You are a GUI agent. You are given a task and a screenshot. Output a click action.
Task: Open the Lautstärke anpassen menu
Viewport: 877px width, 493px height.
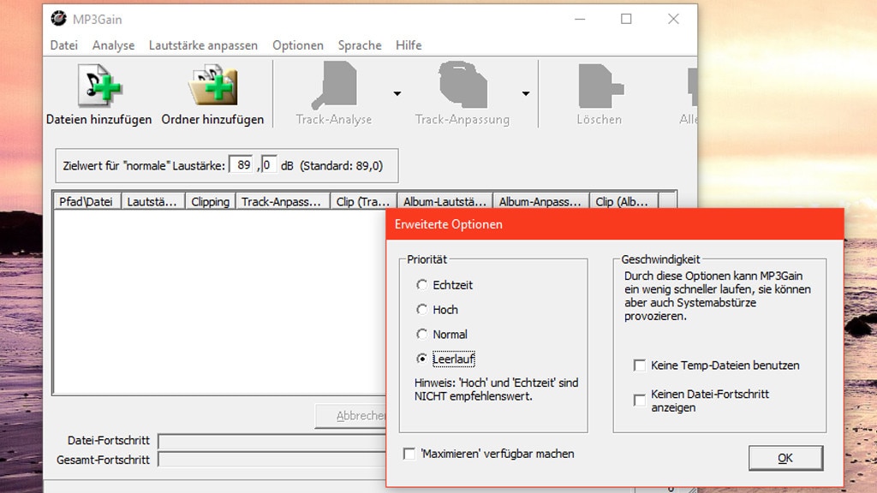tap(203, 45)
